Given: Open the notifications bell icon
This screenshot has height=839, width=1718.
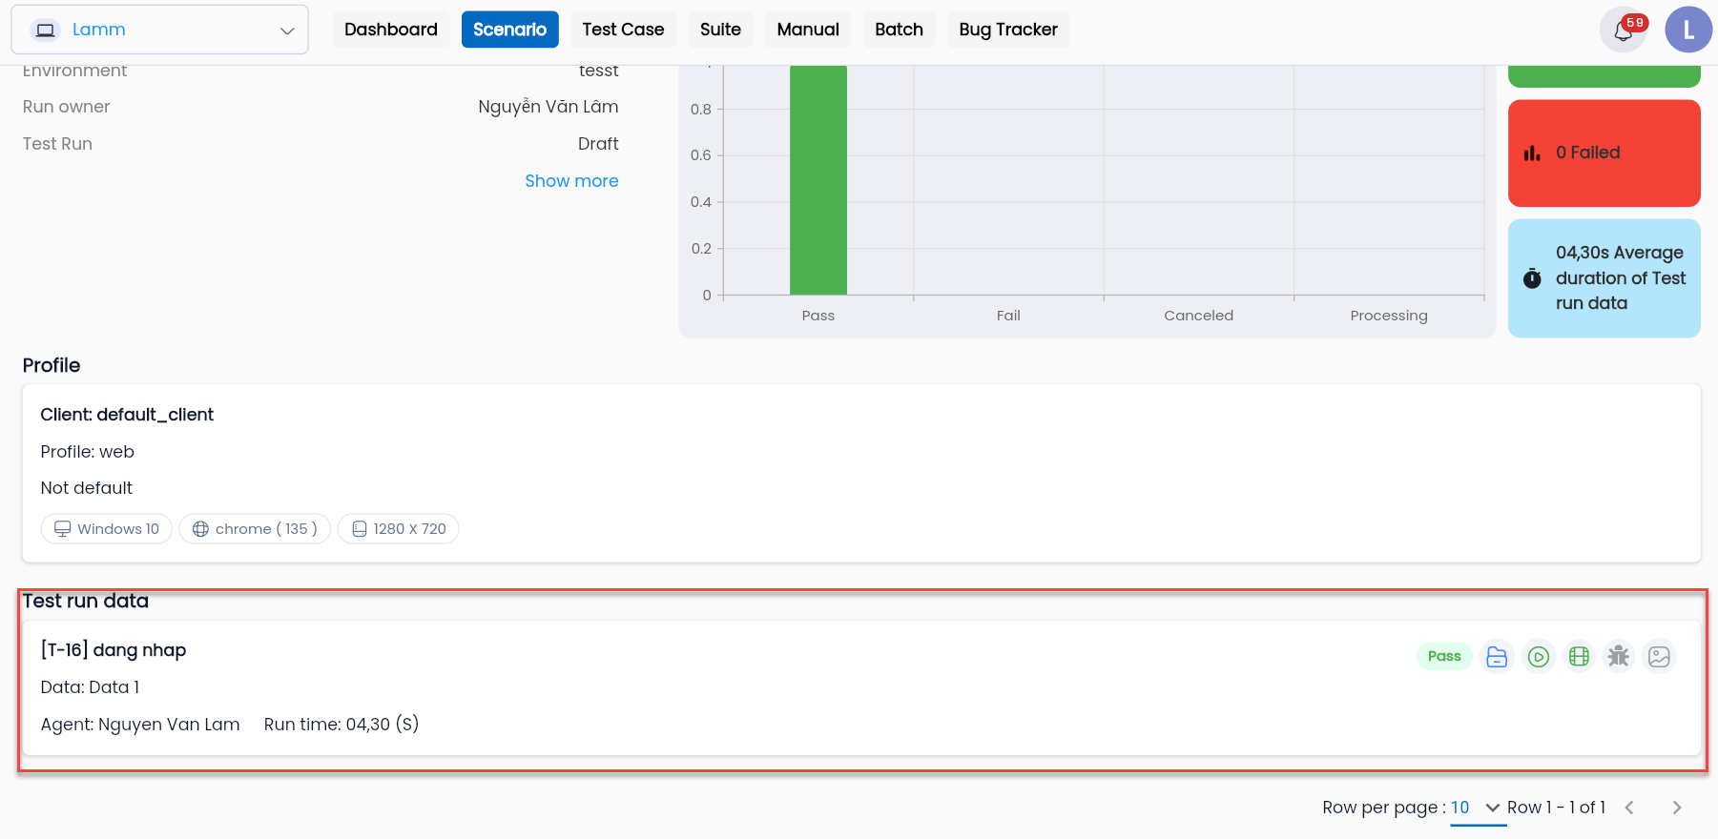Looking at the screenshot, I should [1624, 30].
